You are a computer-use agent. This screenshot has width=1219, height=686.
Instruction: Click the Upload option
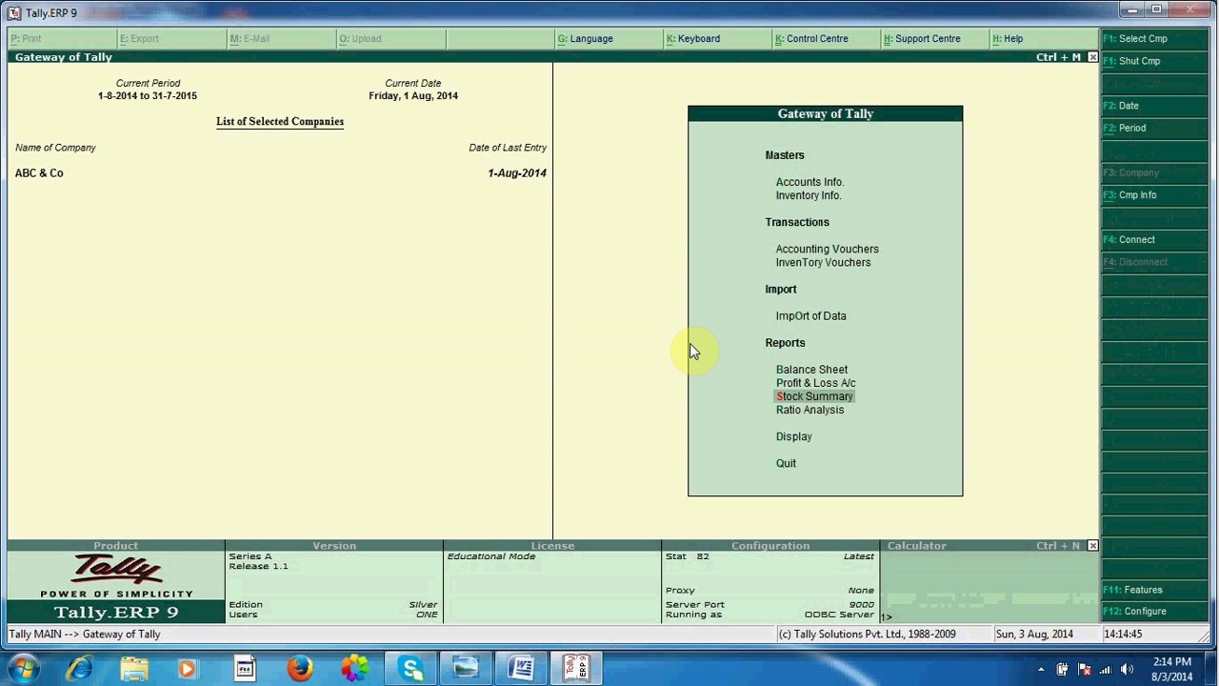click(360, 39)
